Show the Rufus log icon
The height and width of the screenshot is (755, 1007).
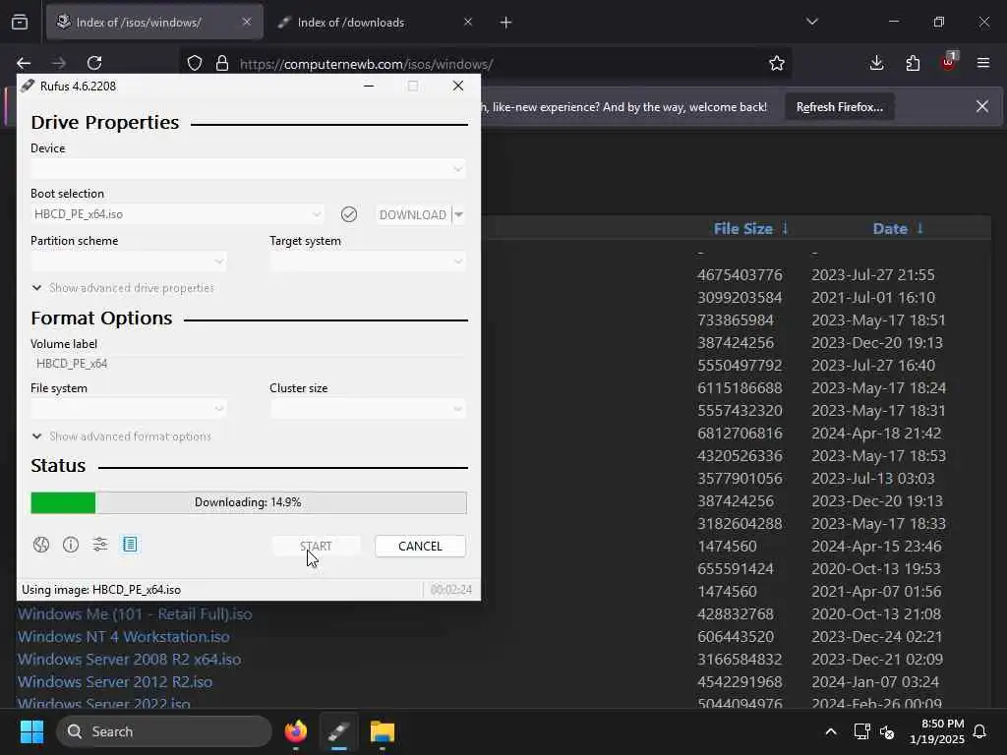[x=130, y=545]
